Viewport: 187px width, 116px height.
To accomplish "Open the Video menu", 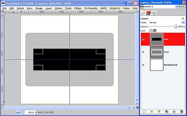I will click(x=126, y=8).
